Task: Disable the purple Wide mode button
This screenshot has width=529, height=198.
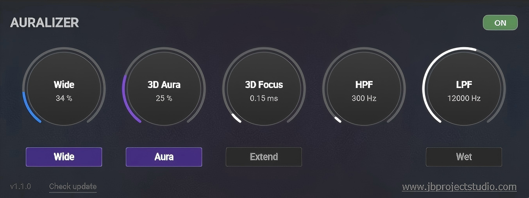Action: pos(64,157)
